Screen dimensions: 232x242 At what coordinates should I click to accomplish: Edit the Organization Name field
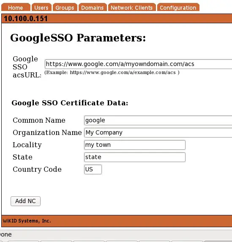pyautogui.click(x=158, y=132)
